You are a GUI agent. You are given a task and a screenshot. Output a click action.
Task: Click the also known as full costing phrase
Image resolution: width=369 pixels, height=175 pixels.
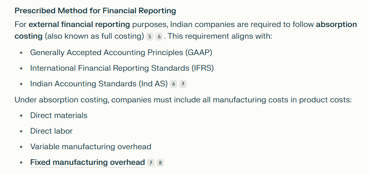[94, 36]
